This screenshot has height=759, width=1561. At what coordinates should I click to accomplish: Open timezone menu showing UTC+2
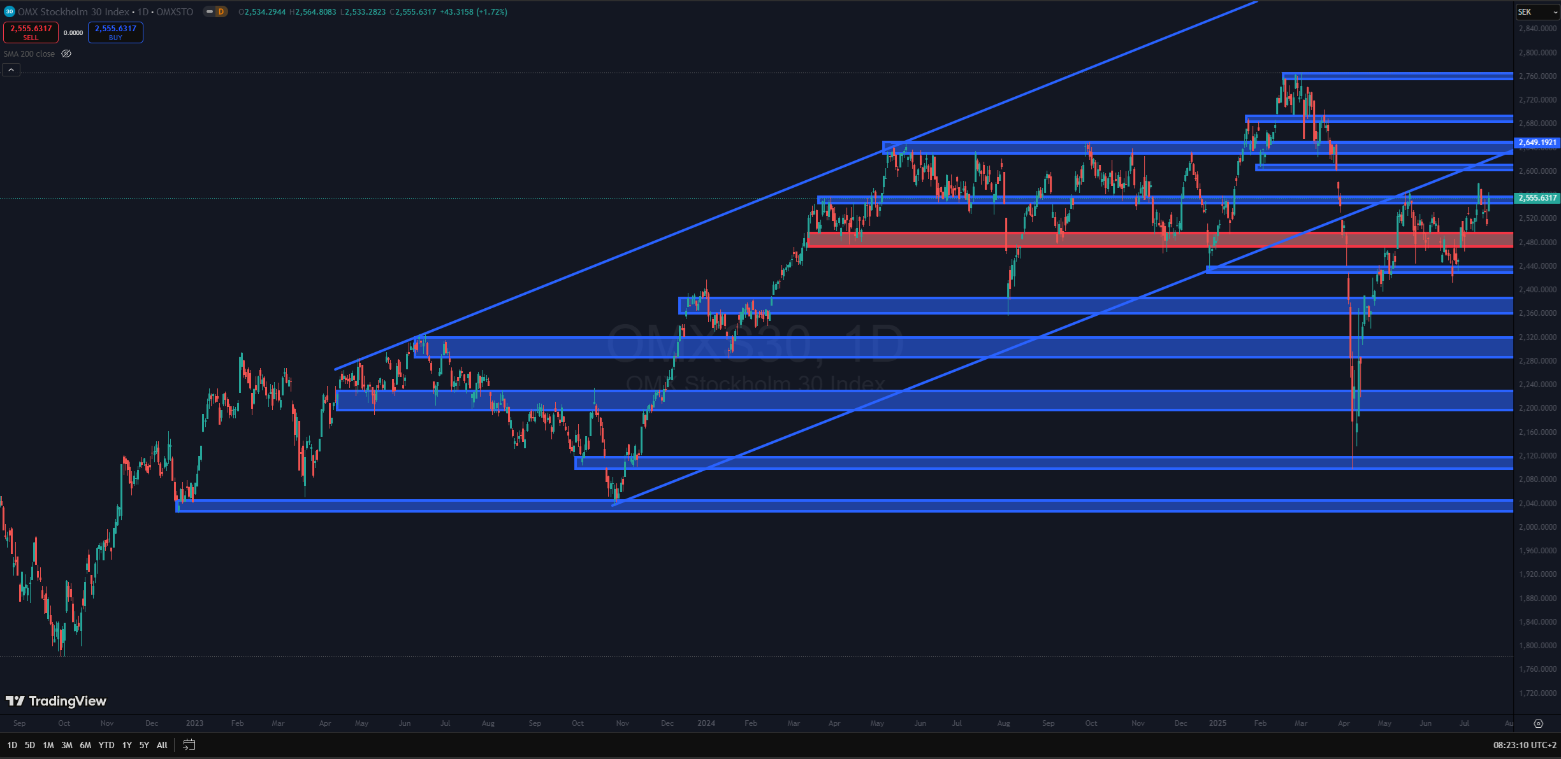pyautogui.click(x=1524, y=745)
